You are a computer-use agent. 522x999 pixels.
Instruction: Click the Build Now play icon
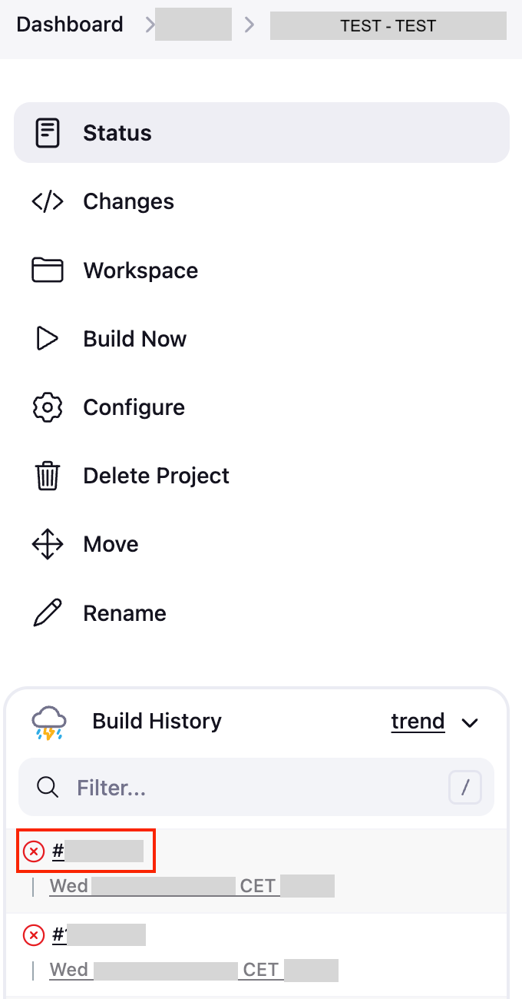(48, 339)
